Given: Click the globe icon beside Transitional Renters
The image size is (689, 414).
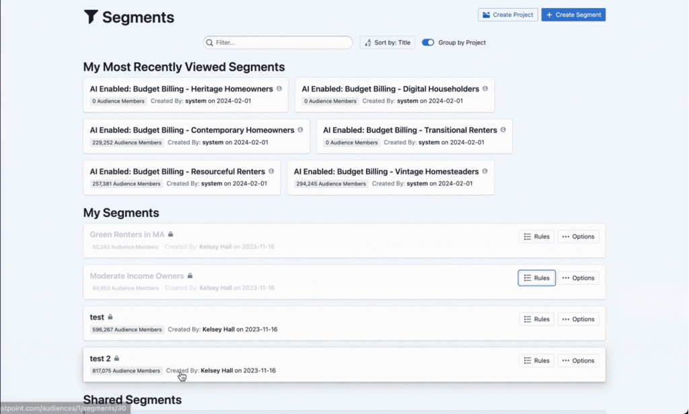Looking at the screenshot, I should tap(503, 130).
